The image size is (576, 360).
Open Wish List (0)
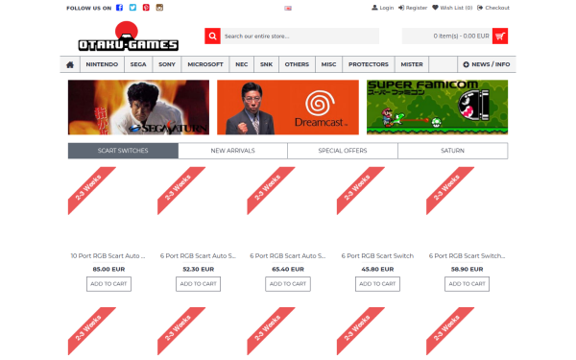click(452, 8)
